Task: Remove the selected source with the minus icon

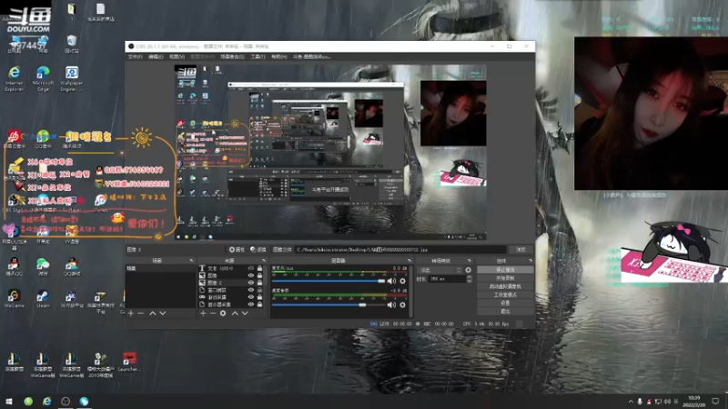Action: tap(213, 314)
